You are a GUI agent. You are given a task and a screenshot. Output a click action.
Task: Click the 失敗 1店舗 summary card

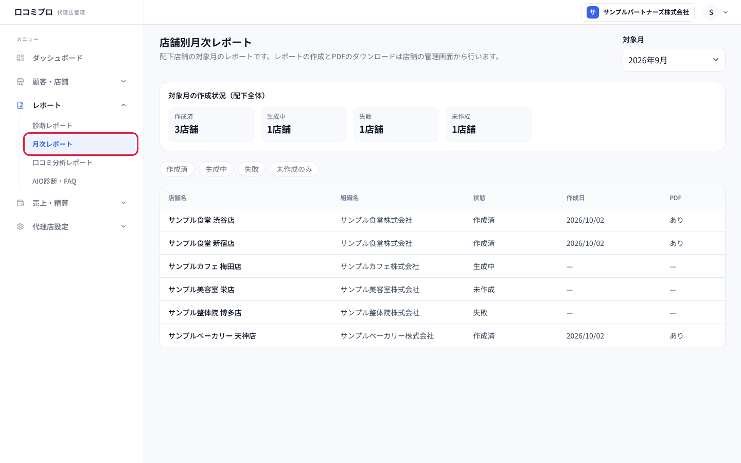396,124
